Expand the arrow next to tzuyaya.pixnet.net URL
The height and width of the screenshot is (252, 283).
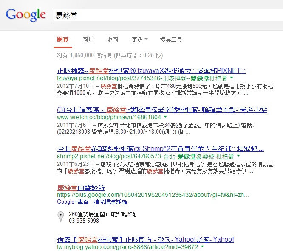click(232, 78)
